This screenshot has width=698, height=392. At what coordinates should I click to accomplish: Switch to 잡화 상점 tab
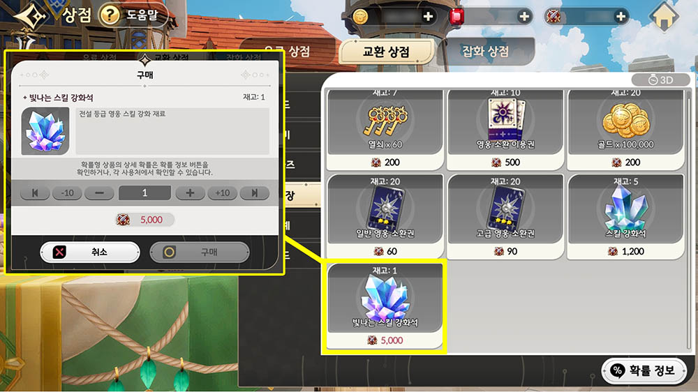point(486,52)
